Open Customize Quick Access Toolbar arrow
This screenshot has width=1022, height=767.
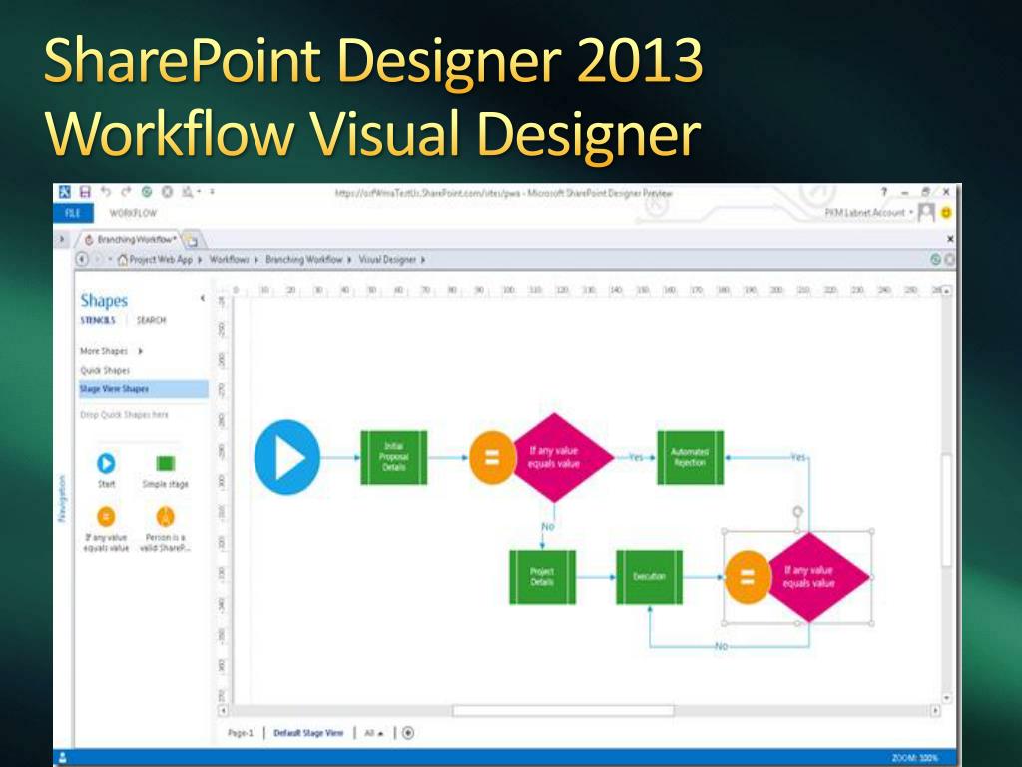point(212,191)
